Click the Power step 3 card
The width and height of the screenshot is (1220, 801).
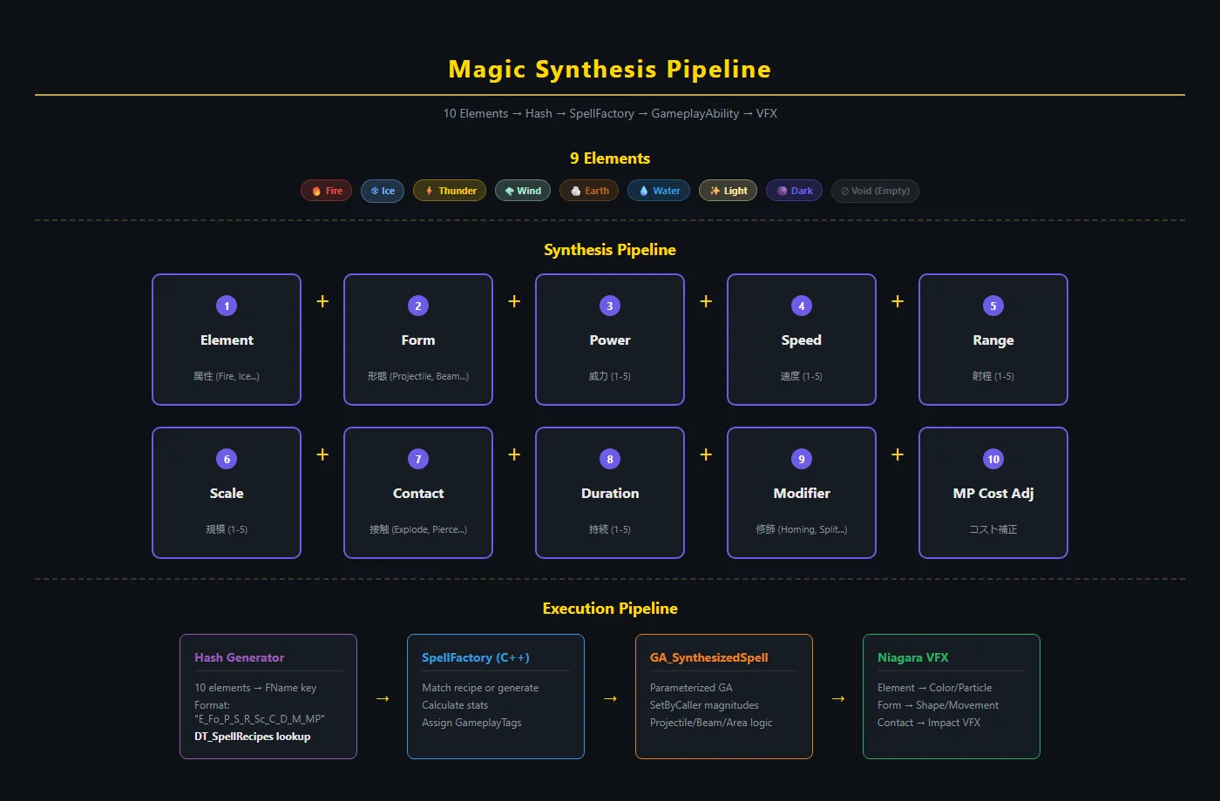[610, 340]
